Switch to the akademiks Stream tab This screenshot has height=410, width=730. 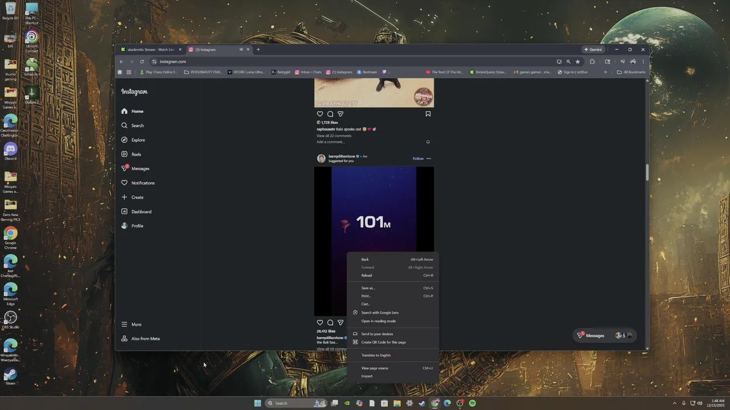tap(151, 50)
